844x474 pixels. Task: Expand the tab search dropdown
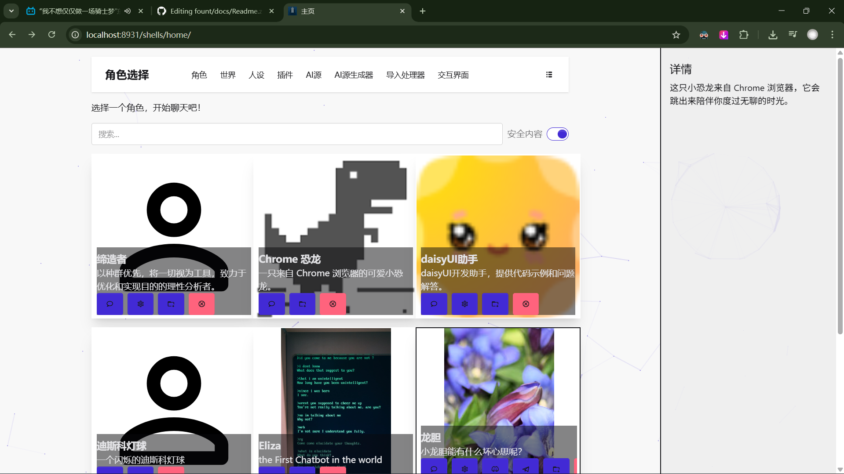(11, 11)
